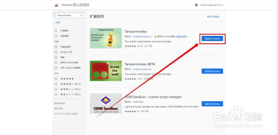Tick the Google 云端硬盘 filter checkbox

[x=56, y=68]
